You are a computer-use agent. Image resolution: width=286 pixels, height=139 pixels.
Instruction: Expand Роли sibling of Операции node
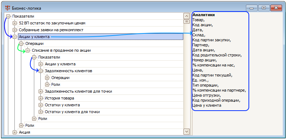click(x=21, y=126)
